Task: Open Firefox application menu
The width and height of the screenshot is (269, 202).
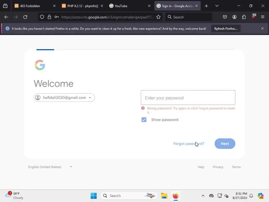Action: (x=263, y=17)
